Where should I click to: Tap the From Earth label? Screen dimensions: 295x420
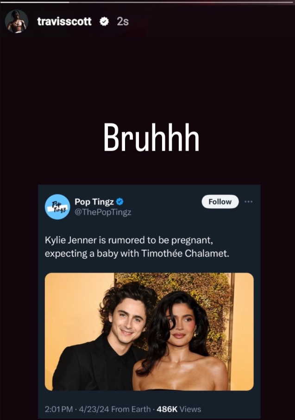(x=131, y=409)
